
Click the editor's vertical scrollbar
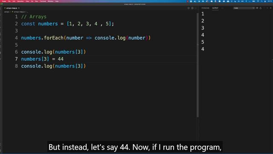[x=197, y=65]
